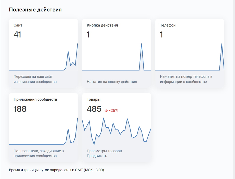Select the Телефон card title
The height and width of the screenshot is (179, 235).
coord(168,25)
